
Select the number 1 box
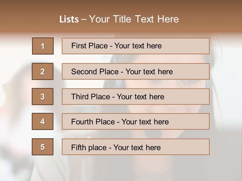click(43, 46)
